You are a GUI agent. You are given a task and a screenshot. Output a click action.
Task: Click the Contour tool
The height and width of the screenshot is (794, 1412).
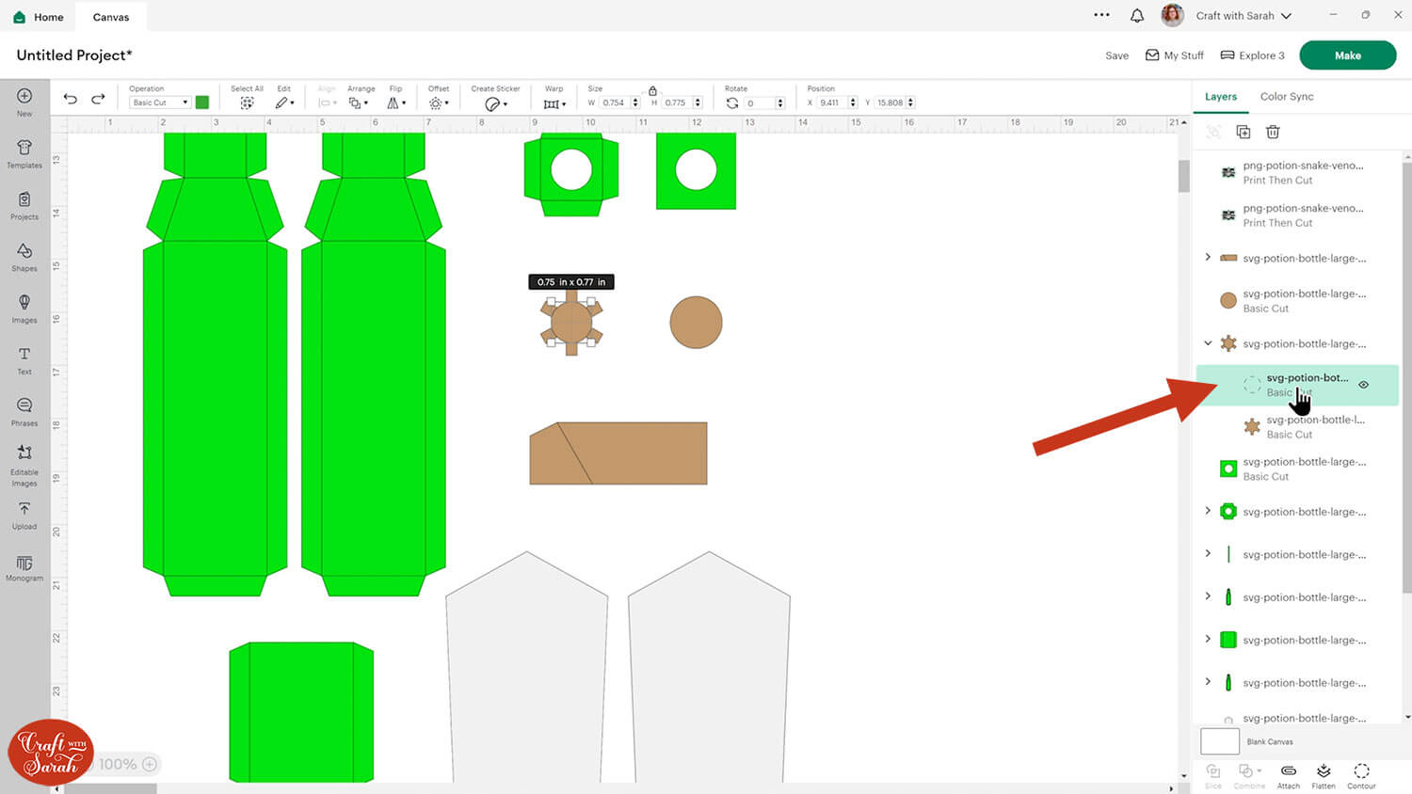[x=1361, y=775]
